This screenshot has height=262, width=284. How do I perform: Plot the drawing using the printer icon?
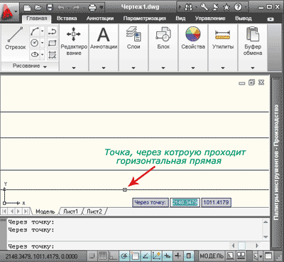click(92, 8)
